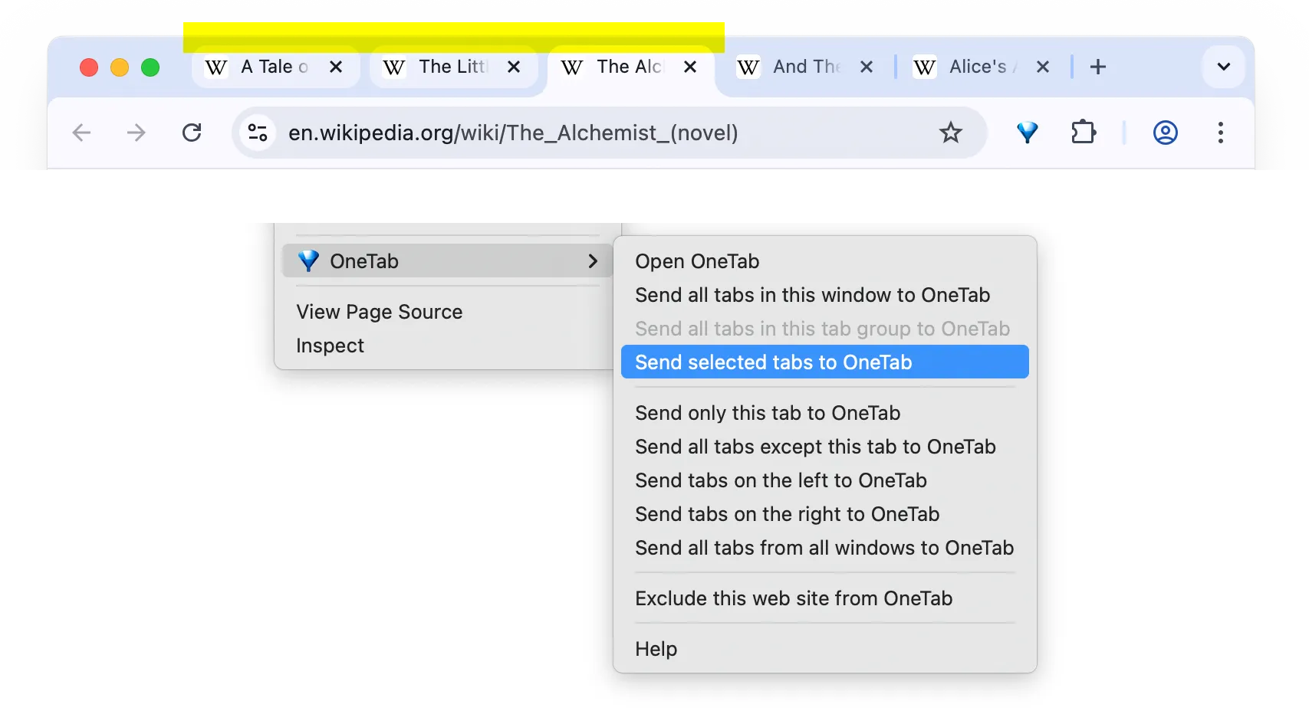Screen dimensions: 1309x724
Task: Reload the current page
Action: (192, 133)
